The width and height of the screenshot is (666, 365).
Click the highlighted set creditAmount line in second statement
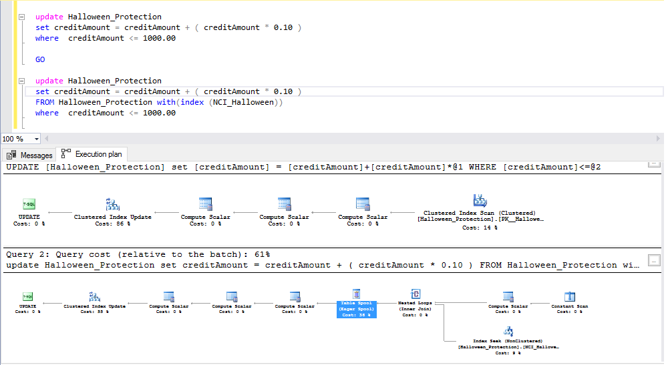point(168,91)
